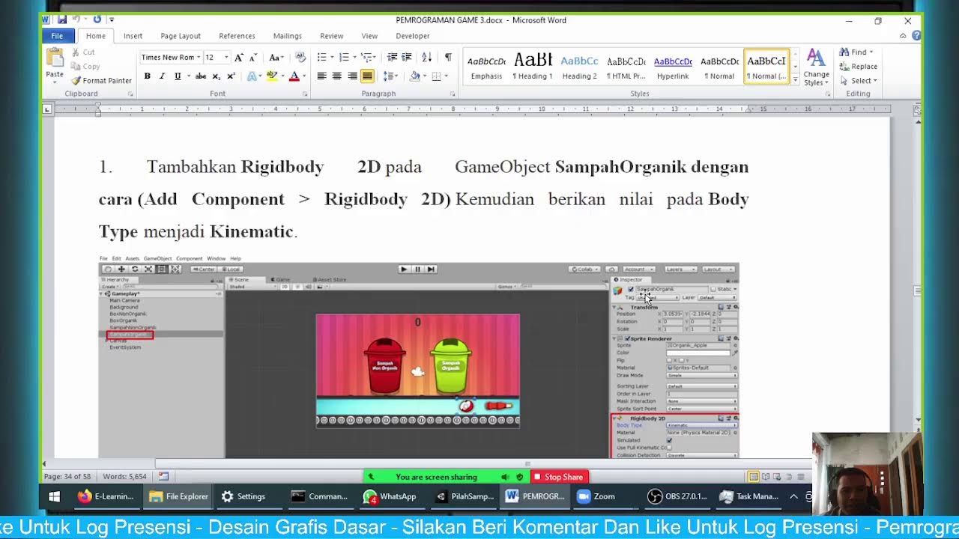959x539 pixels.
Task: Click the Format Painter button
Action: tap(102, 81)
